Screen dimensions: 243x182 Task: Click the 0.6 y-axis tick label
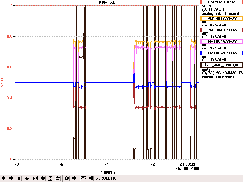coord(10,67)
